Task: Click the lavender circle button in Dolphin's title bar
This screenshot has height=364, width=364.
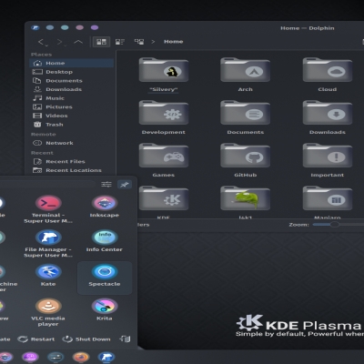Action: click(x=95, y=27)
